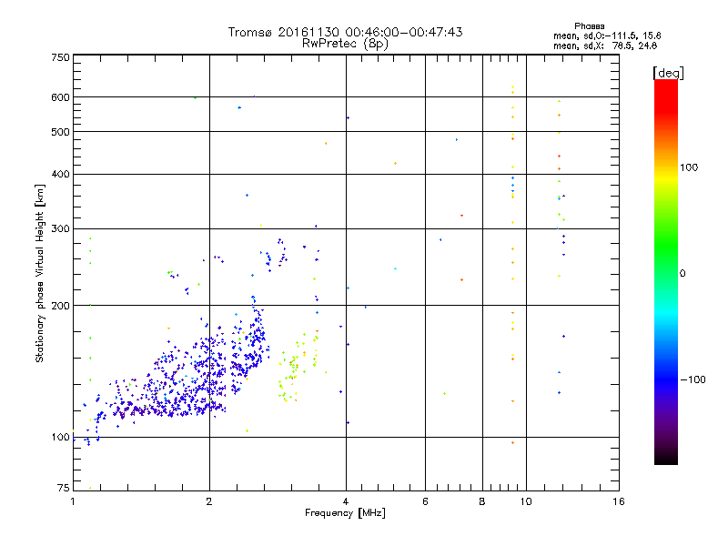The height and width of the screenshot is (546, 728).
Task: Click the color bar tick label '0'
Action: coord(682,274)
